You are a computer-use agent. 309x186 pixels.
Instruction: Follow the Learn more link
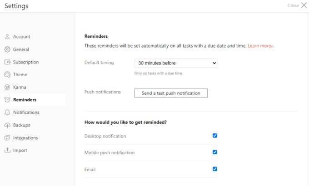[x=261, y=46]
